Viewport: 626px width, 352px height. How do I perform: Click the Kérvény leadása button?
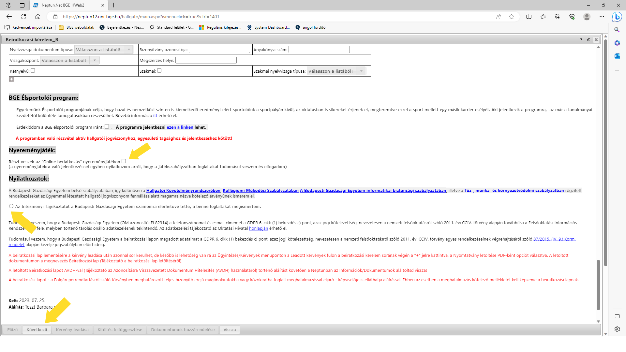pos(72,330)
